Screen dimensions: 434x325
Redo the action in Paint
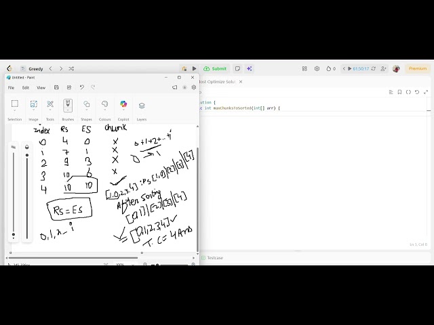[x=93, y=87]
